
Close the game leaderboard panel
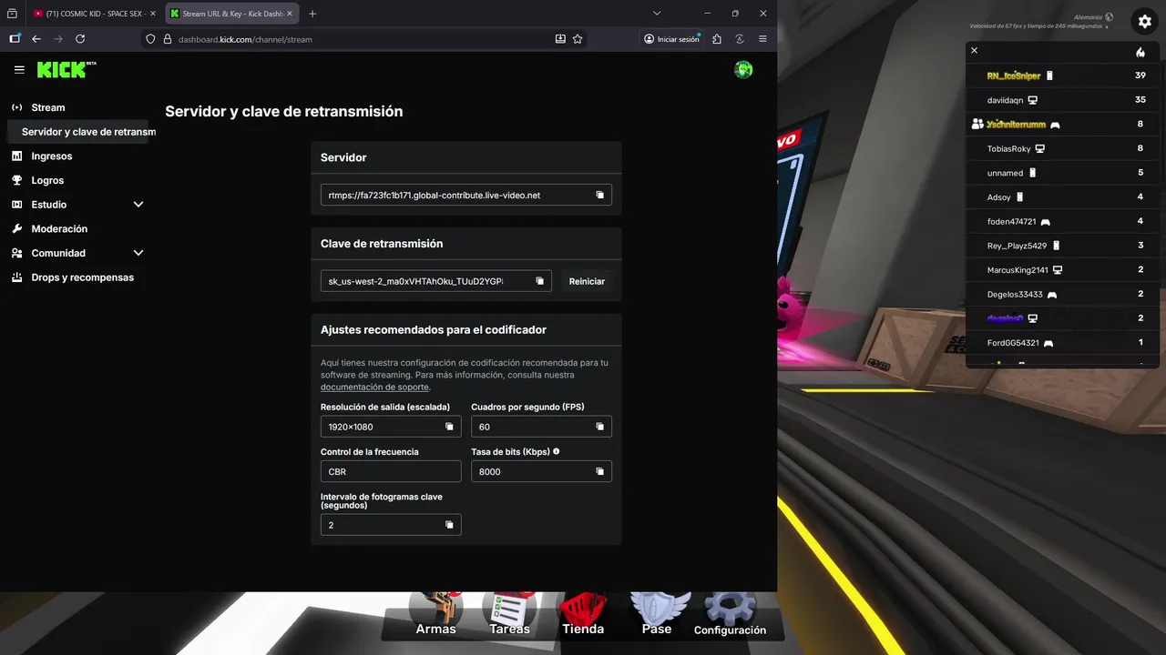[974, 51]
